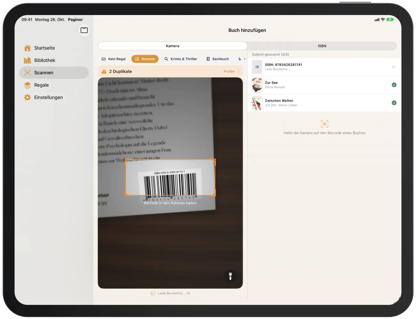Click the Buch hinzufügen title
This screenshot has width=416, height=319.
pyautogui.click(x=247, y=30)
